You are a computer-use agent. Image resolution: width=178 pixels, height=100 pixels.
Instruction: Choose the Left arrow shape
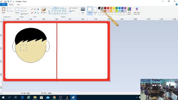(x=63, y=11)
